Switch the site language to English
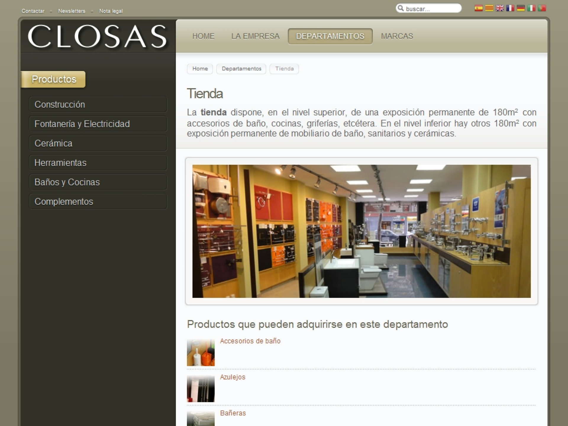 (x=500, y=8)
